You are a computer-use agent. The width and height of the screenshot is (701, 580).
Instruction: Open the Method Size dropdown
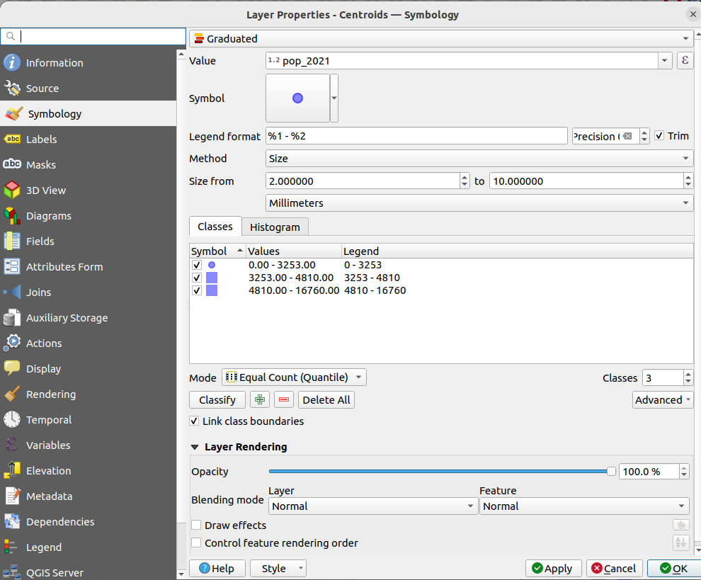tap(479, 159)
